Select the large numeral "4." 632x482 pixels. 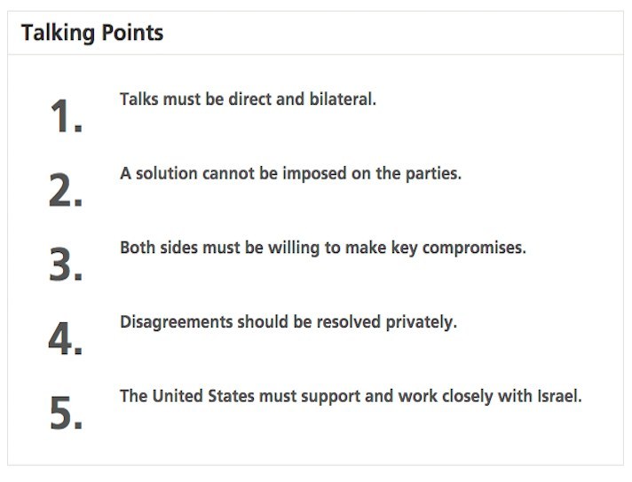coord(65,340)
